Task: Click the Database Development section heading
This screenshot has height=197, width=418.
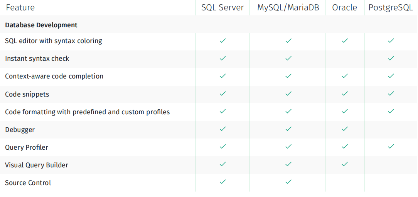Action: pos(41,25)
